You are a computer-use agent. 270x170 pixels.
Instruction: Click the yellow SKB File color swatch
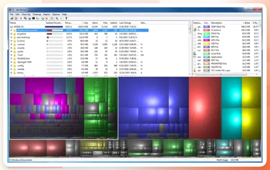pos(206,43)
